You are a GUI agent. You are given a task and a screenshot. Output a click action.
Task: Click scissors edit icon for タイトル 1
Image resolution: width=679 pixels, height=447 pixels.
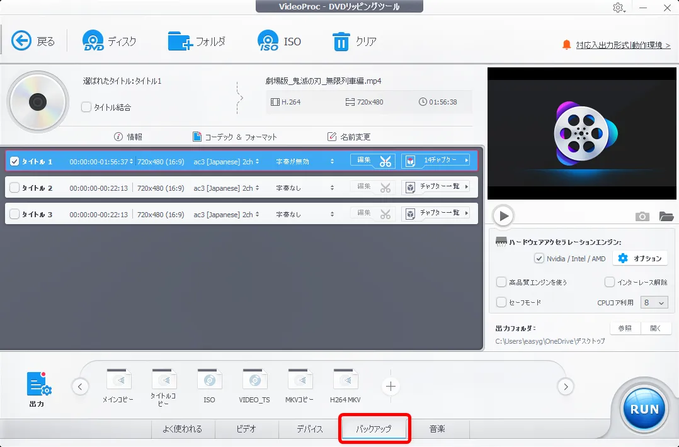(x=385, y=161)
